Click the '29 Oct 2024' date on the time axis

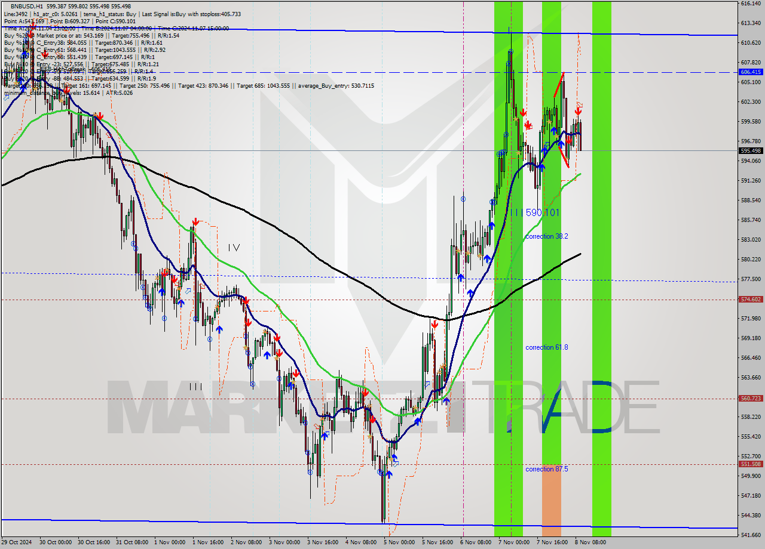tap(15, 542)
